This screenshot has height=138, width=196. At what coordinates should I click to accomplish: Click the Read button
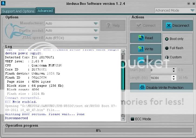[x=146, y=38]
